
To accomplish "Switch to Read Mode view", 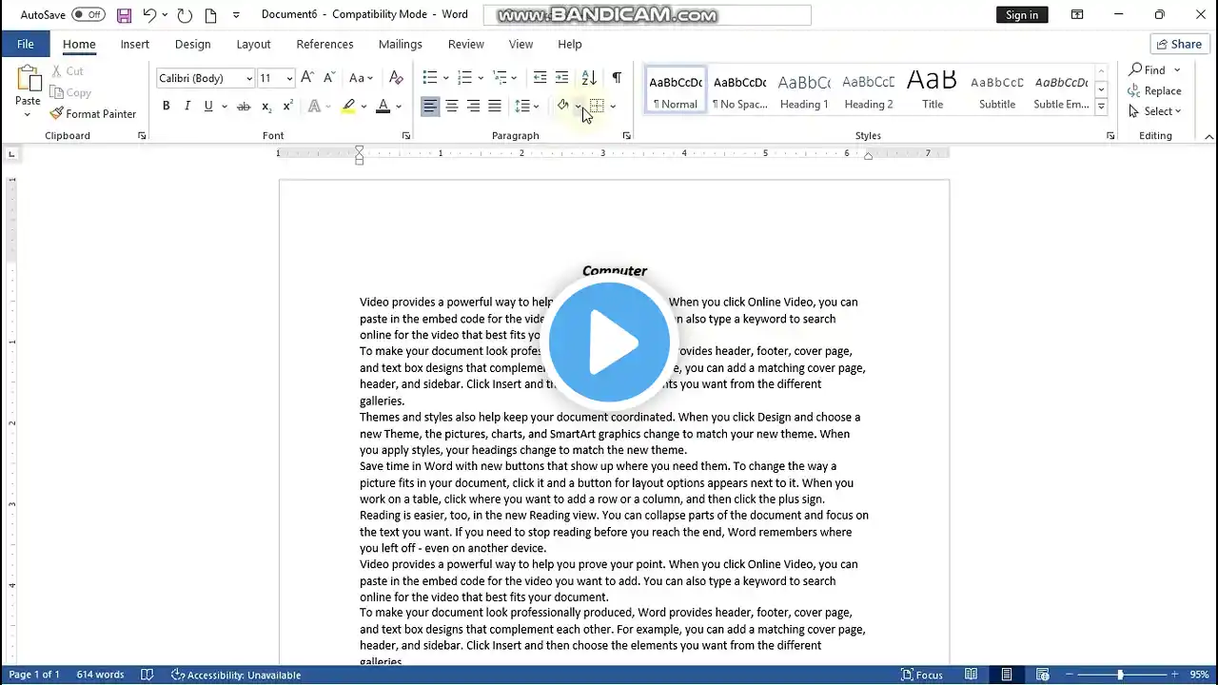I will [971, 675].
